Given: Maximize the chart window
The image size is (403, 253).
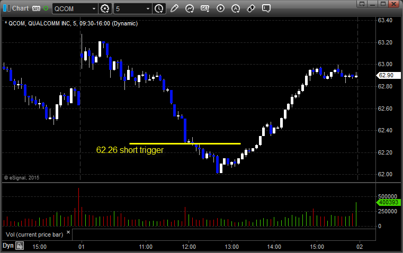Looking at the screenshot, I should [x=383, y=4].
